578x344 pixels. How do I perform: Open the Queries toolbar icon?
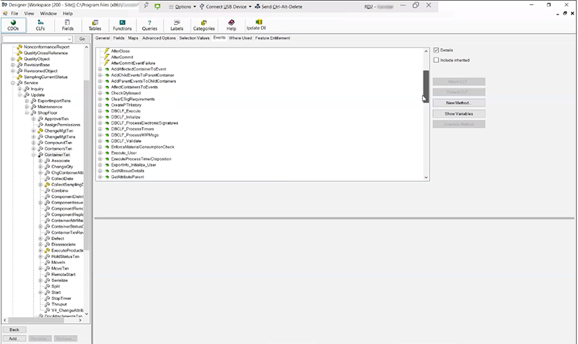tap(149, 25)
